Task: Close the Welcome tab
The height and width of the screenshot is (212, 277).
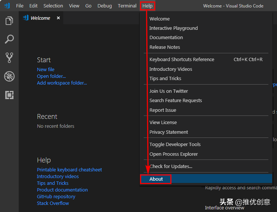Action: tap(58, 18)
